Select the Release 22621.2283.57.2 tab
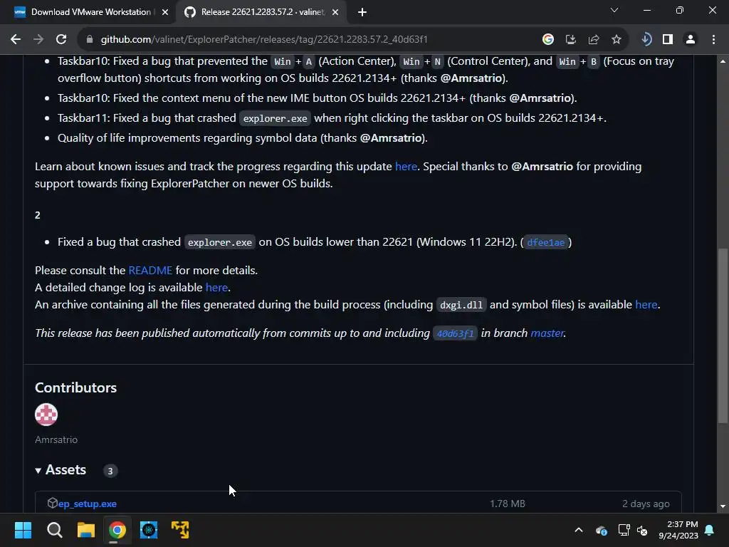729x547 pixels. [x=262, y=12]
